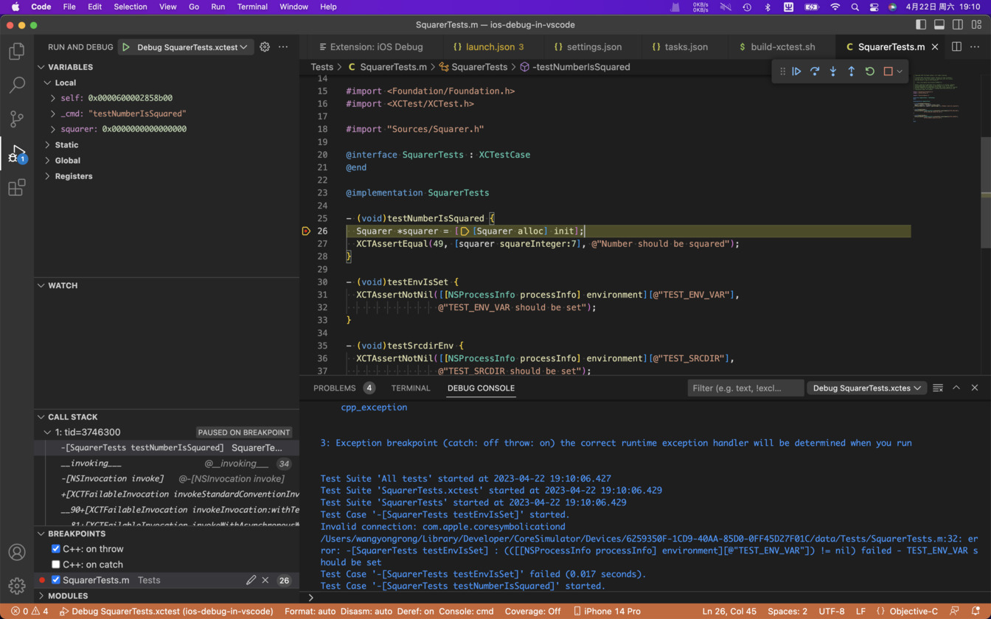991x619 pixels.
Task: Disable the SquarerTests.m breakpoint checkbox
Action: click(x=55, y=580)
